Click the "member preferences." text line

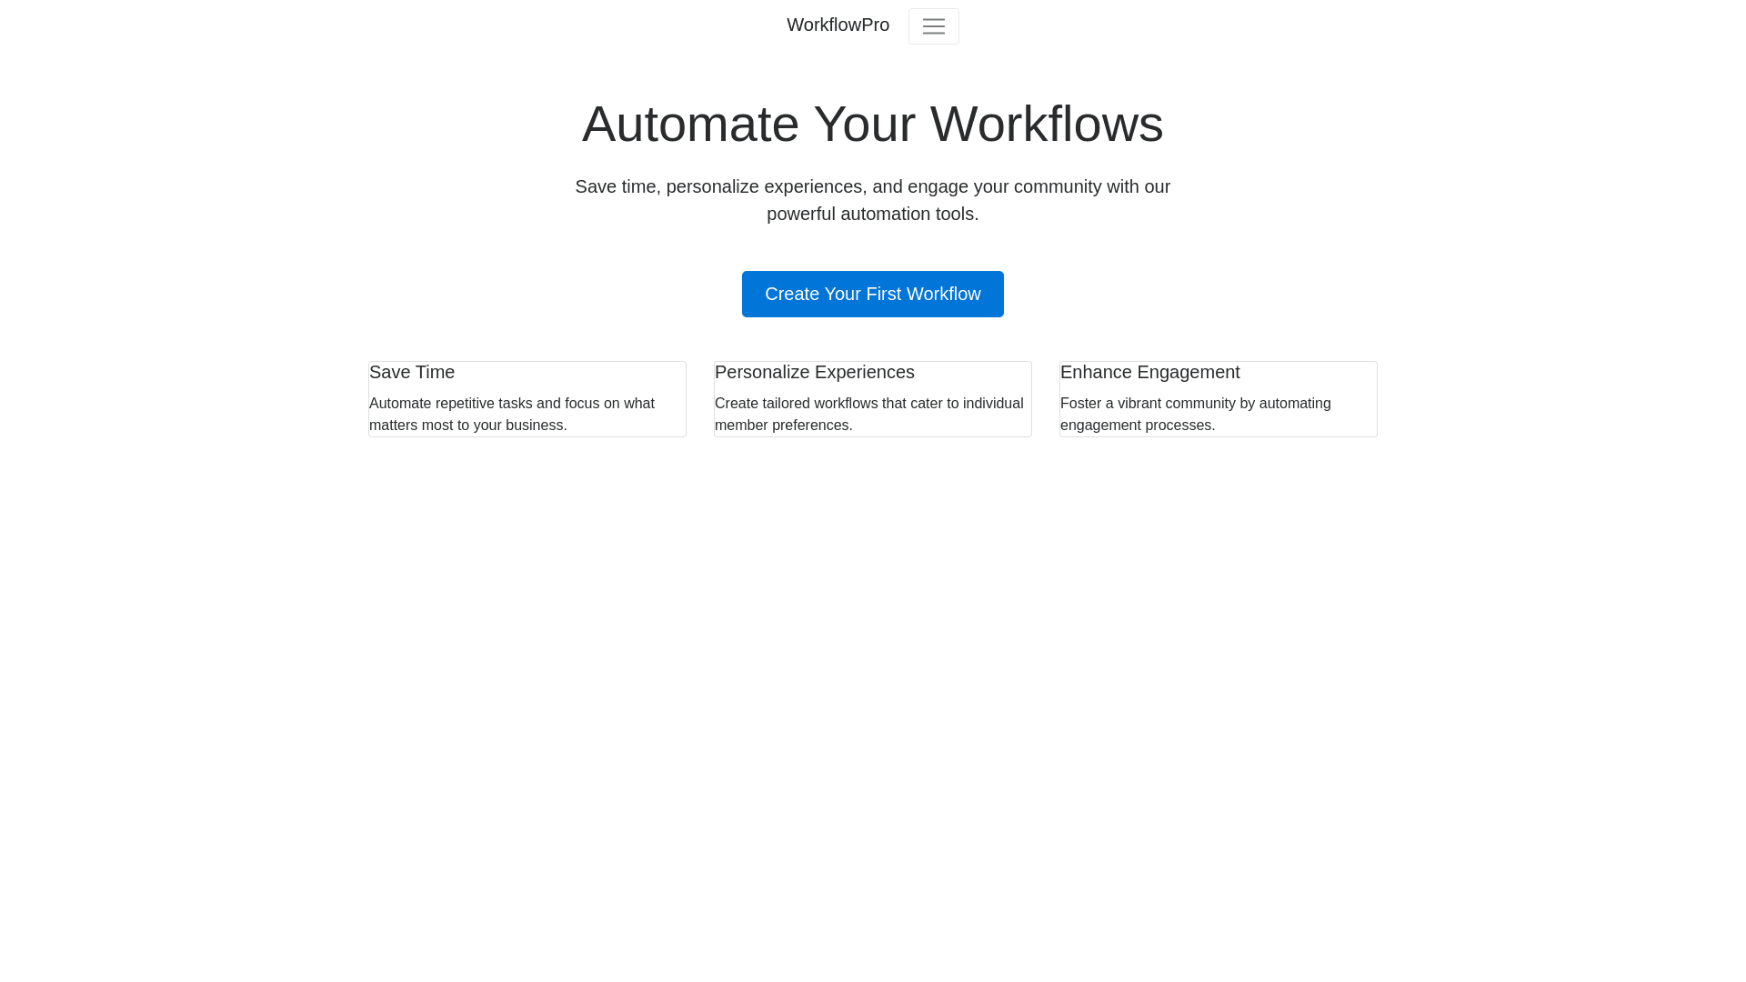(783, 426)
